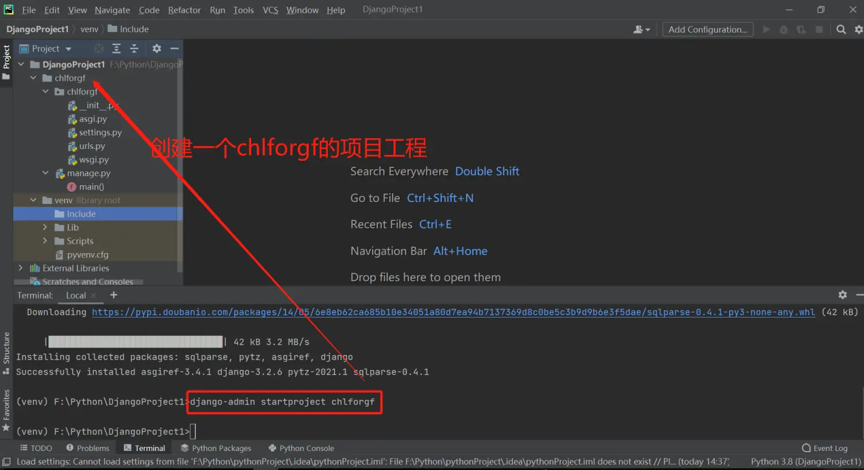The width and height of the screenshot is (864, 470).
Task: Open the sqlparse download URL link
Action: click(453, 312)
